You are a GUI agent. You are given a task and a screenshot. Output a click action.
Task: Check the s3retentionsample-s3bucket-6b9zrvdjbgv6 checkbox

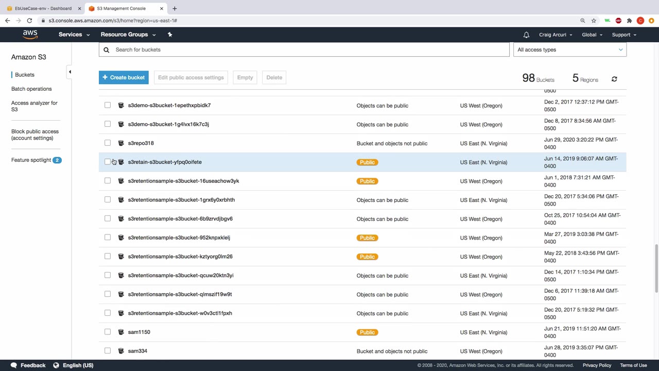(108, 218)
